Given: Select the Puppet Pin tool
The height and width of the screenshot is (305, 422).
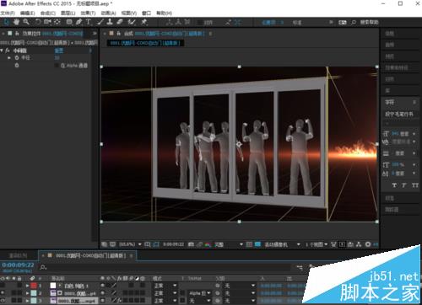Looking at the screenshot, I should tap(144, 22).
